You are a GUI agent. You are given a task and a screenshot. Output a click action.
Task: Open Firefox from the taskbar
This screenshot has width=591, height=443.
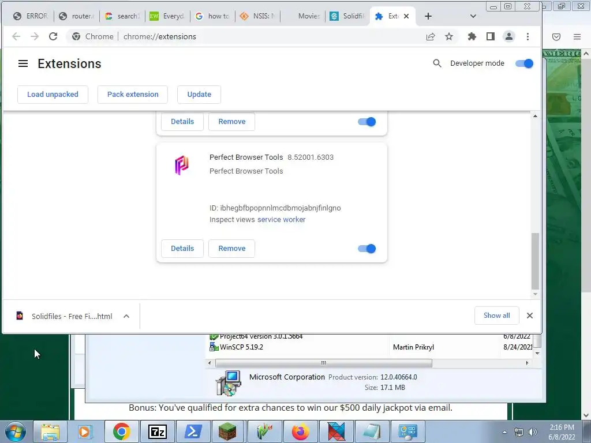pos(300,431)
